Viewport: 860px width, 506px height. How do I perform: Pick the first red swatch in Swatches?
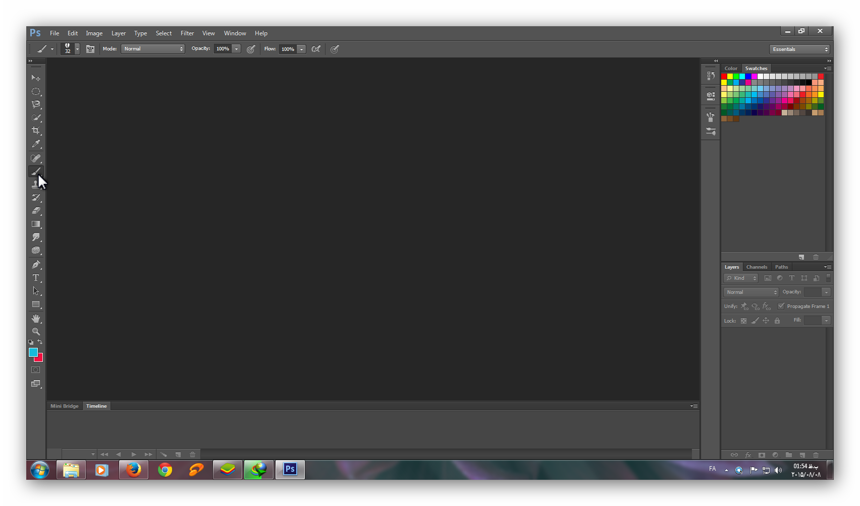724,77
